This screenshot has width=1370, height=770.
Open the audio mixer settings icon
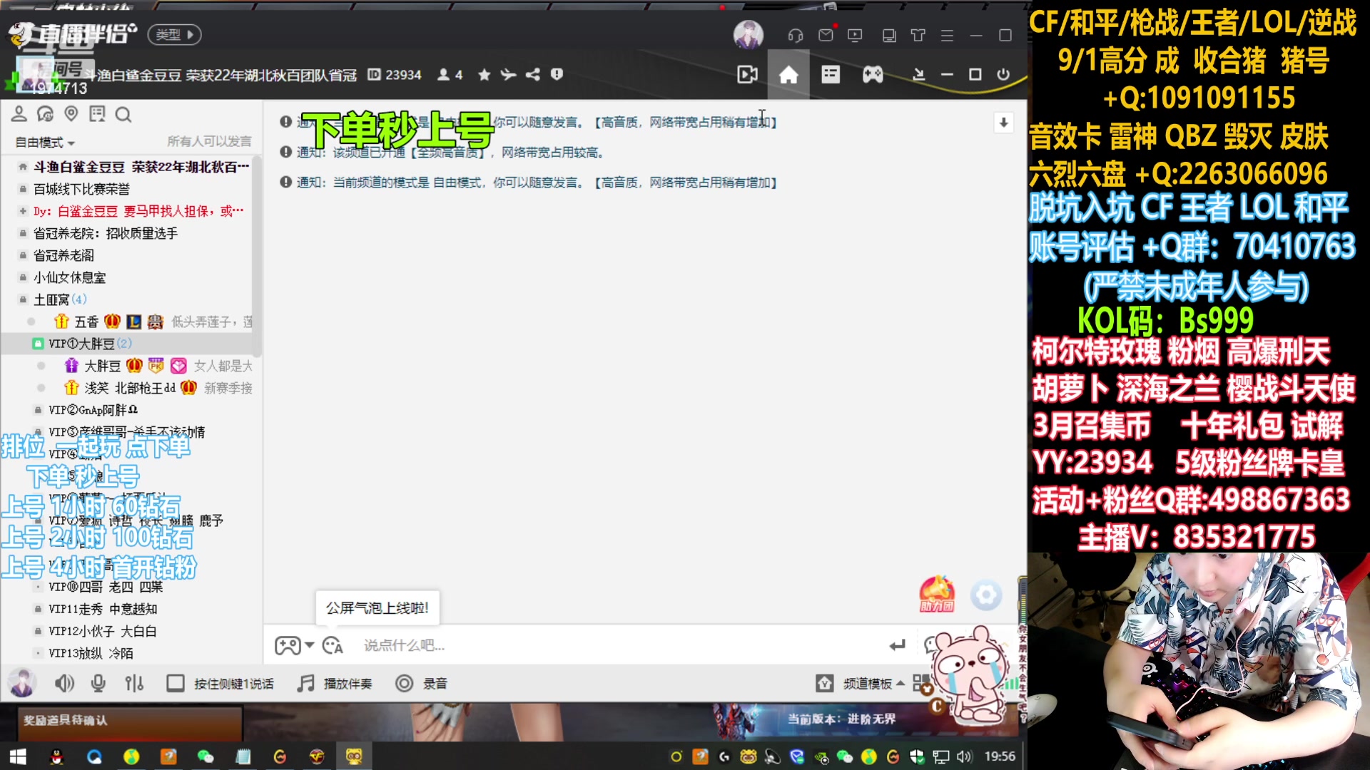pyautogui.click(x=134, y=684)
